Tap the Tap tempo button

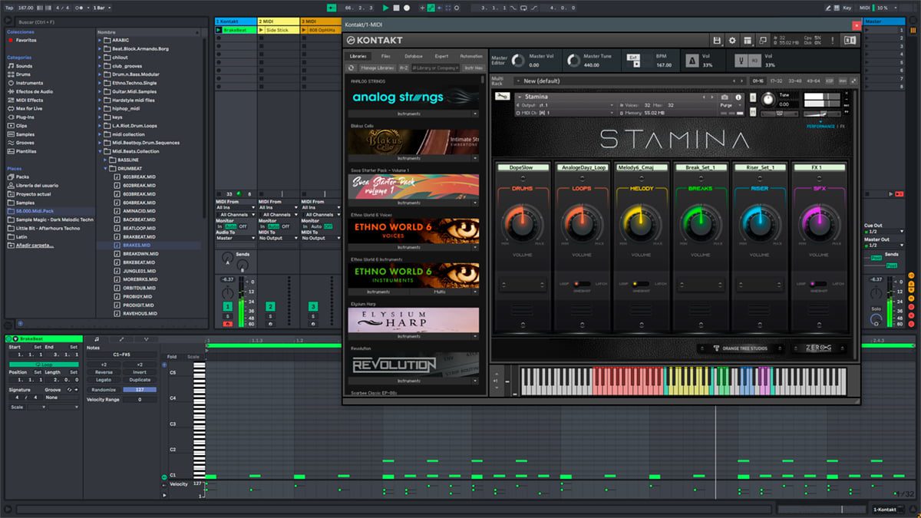[10, 8]
